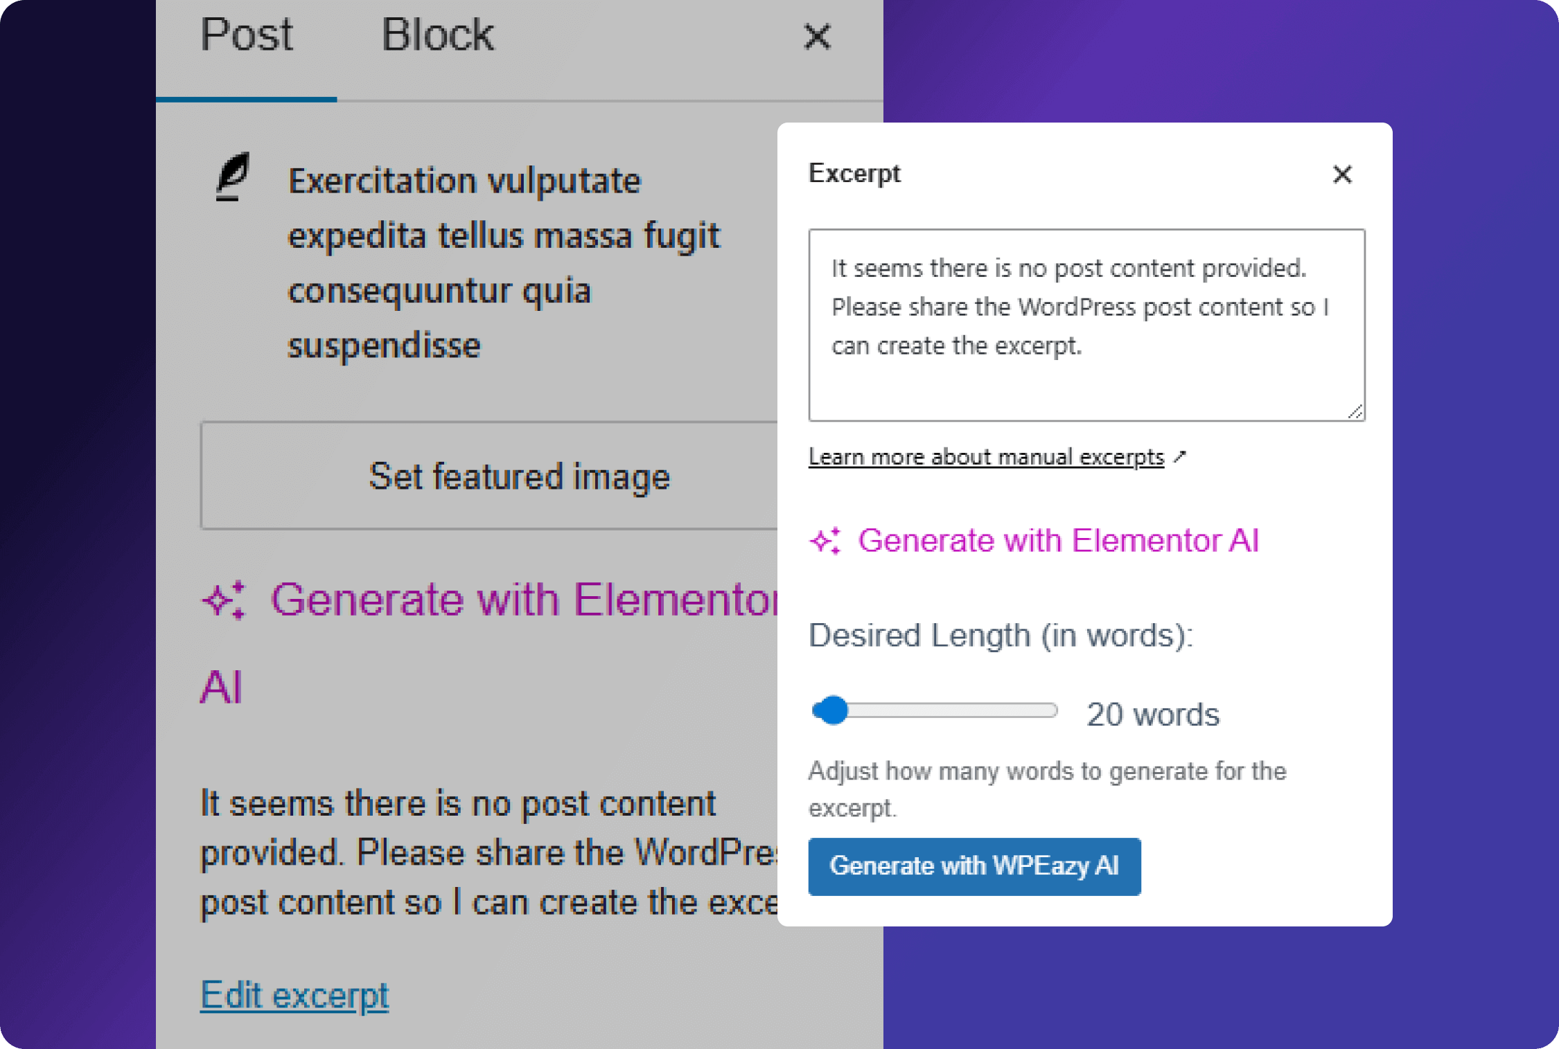This screenshot has width=1559, height=1049.
Task: Click the sparkle icon in the sidebar
Action: click(223, 600)
